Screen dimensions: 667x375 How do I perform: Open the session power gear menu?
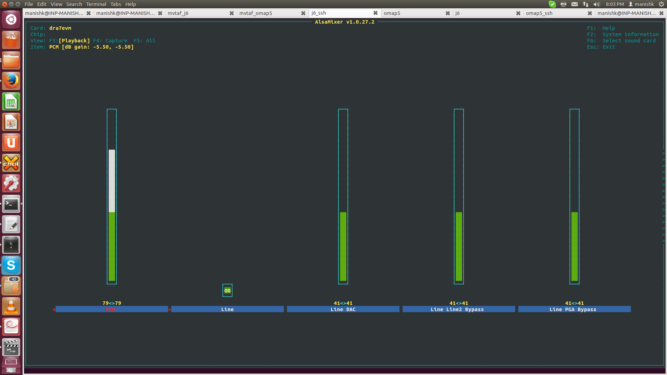point(661,4)
